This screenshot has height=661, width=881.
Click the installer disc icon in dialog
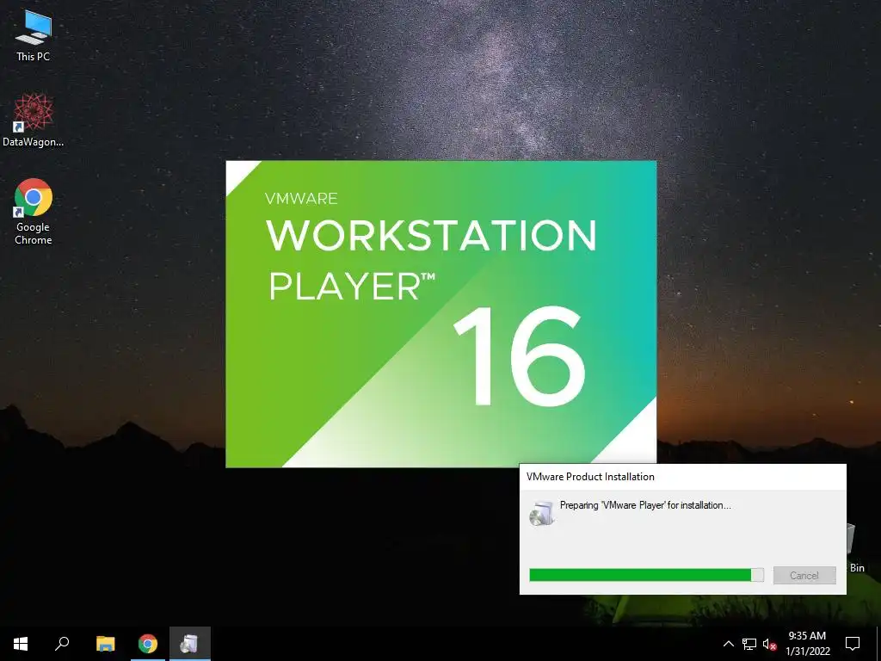542,513
